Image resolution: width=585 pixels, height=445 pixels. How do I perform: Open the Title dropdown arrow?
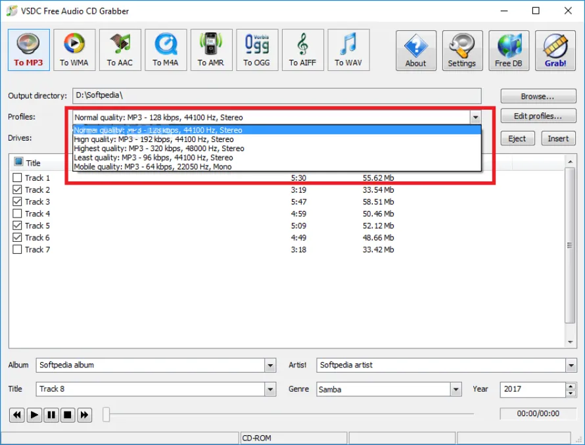(271, 389)
